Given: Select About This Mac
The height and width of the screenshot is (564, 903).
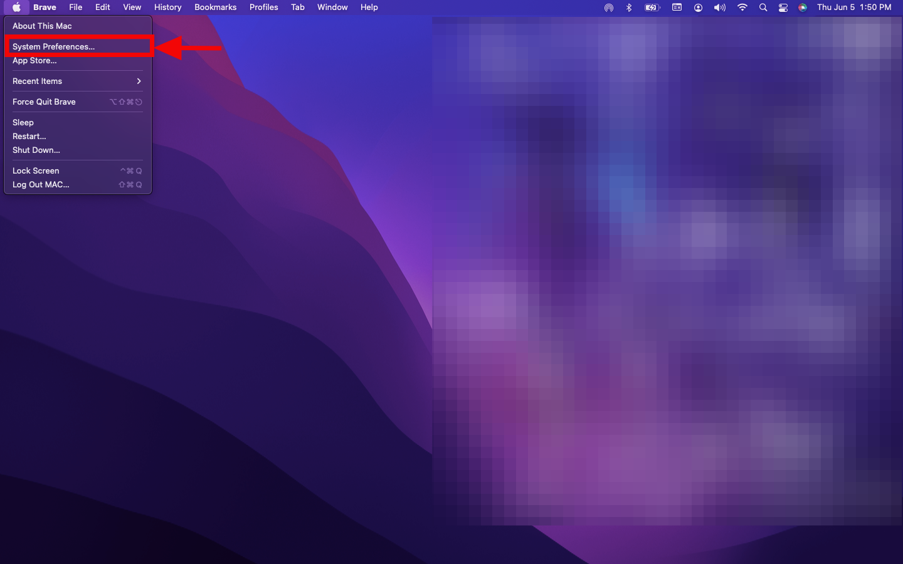Looking at the screenshot, I should [x=42, y=26].
